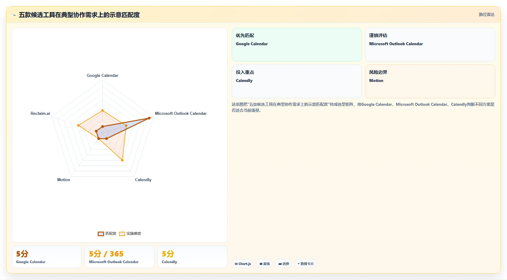Click the 实施难度 point on the Calendly axis

point(122,160)
